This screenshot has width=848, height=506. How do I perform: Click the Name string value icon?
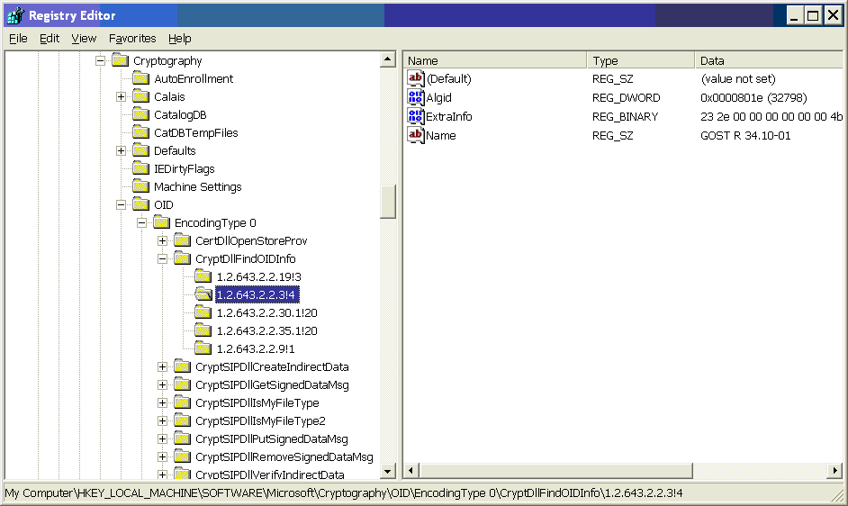pos(416,135)
